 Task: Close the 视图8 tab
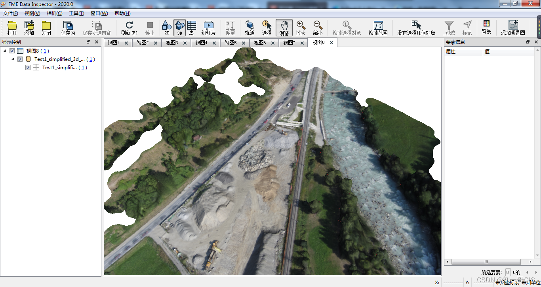point(331,43)
